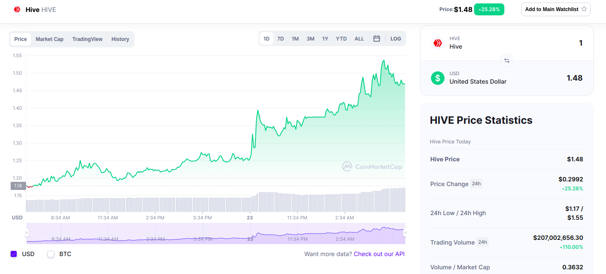Check the BTC checkbox
This screenshot has height=274, width=606.
pos(51,254)
